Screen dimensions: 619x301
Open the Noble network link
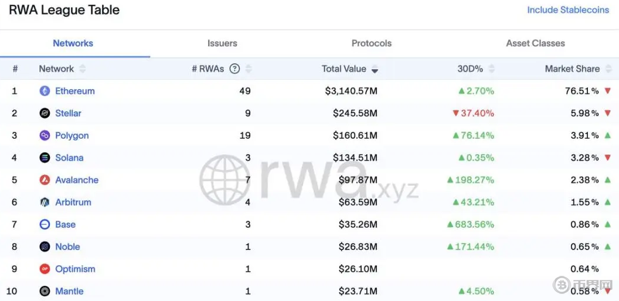(x=67, y=247)
